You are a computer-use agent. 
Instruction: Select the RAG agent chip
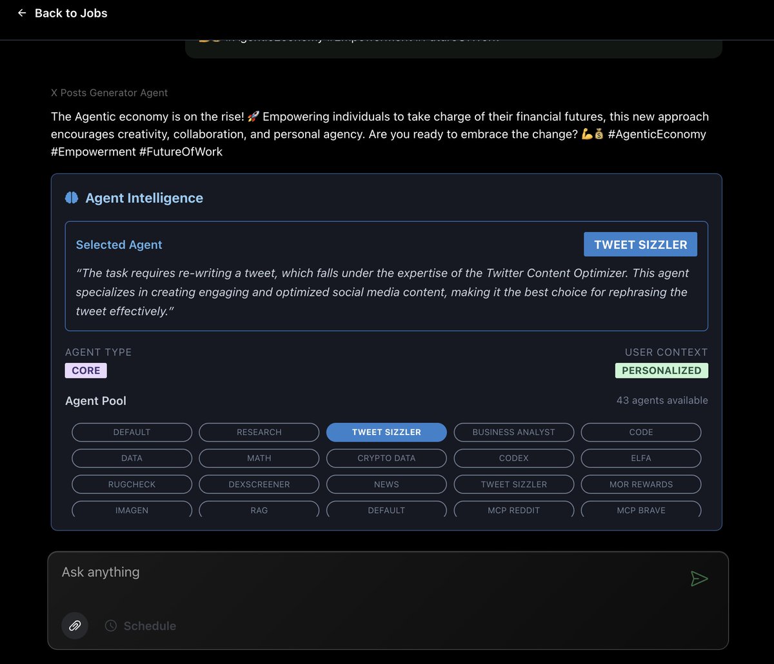click(259, 509)
